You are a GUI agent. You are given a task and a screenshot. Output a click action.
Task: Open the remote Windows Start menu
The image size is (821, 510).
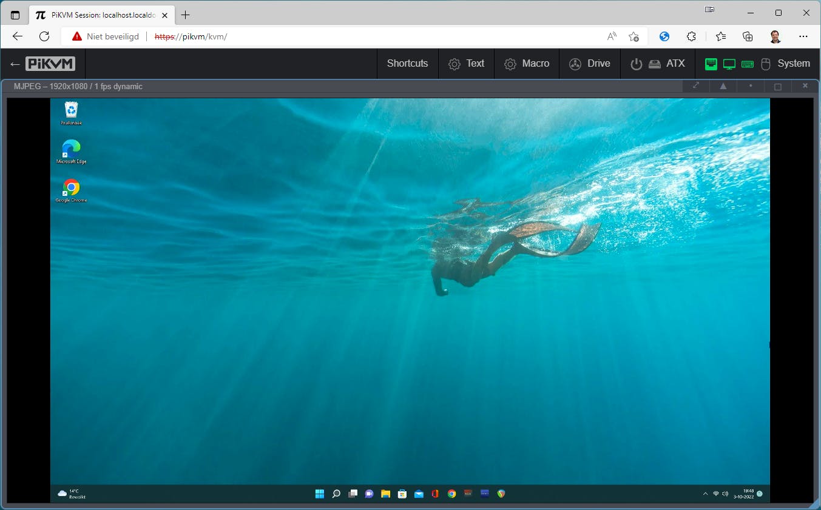[320, 494]
